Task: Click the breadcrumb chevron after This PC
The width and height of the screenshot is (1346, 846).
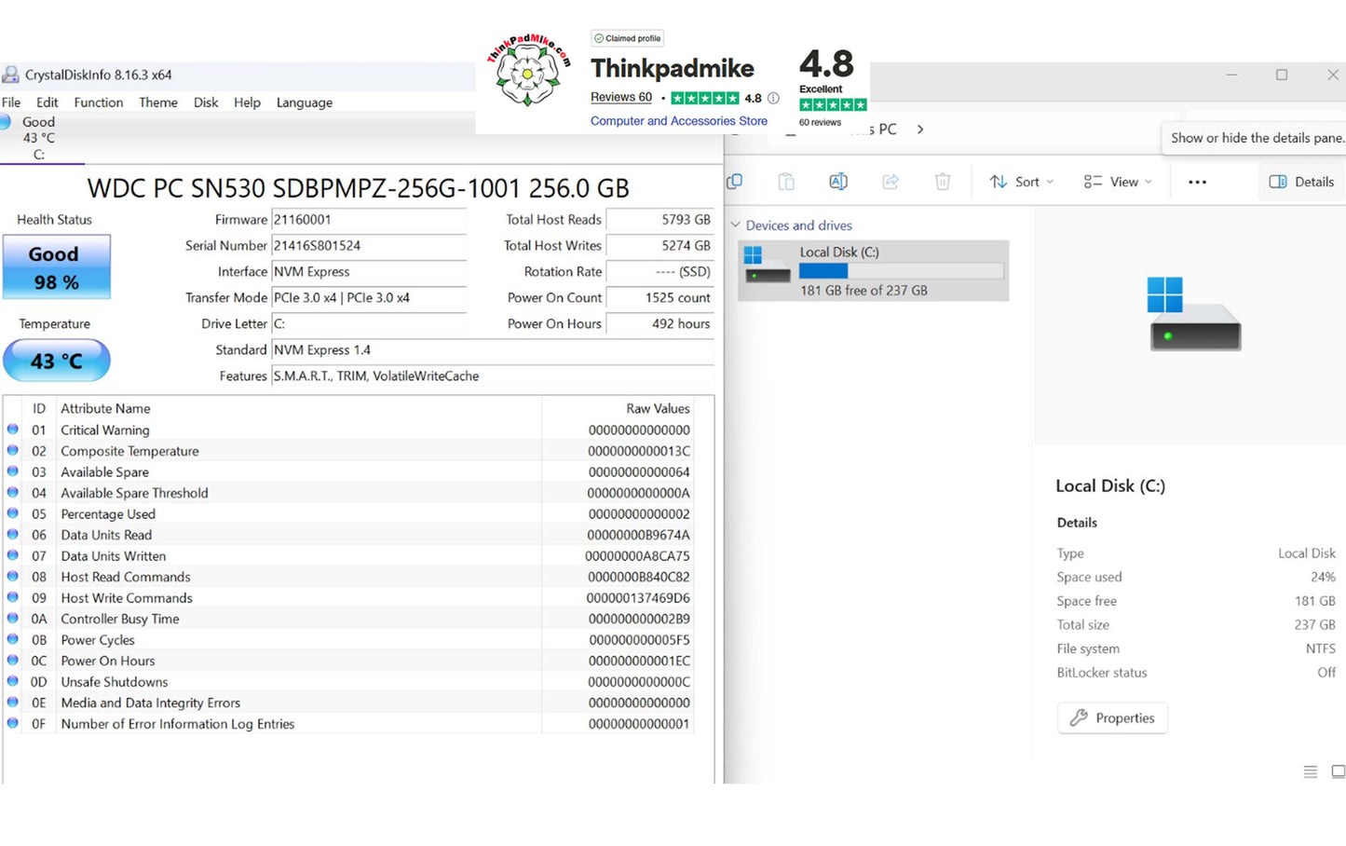Action: point(920,130)
